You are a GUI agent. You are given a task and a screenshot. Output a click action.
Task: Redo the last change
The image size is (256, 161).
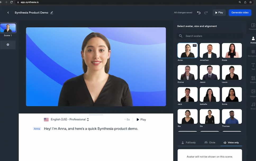pos(206,12)
